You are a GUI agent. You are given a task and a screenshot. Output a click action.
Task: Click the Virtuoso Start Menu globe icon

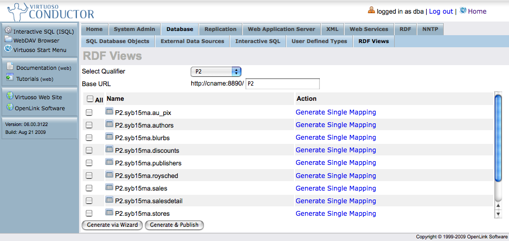coord(8,49)
